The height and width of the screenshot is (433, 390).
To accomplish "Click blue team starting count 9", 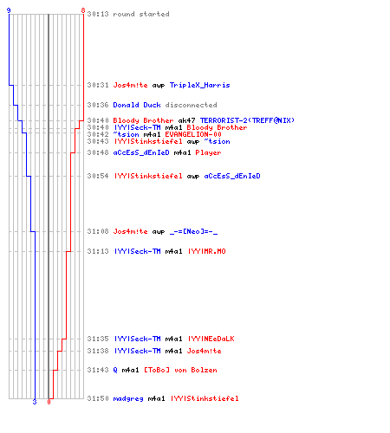I will point(9,10).
